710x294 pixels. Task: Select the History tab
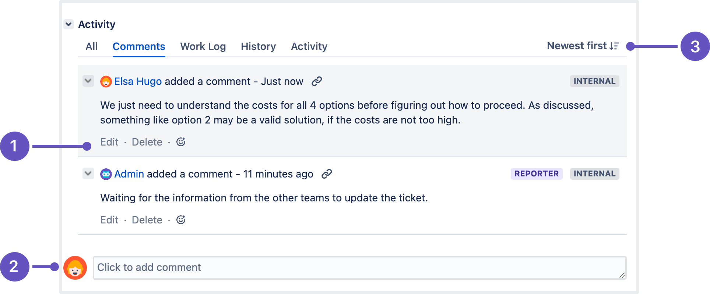coord(258,47)
